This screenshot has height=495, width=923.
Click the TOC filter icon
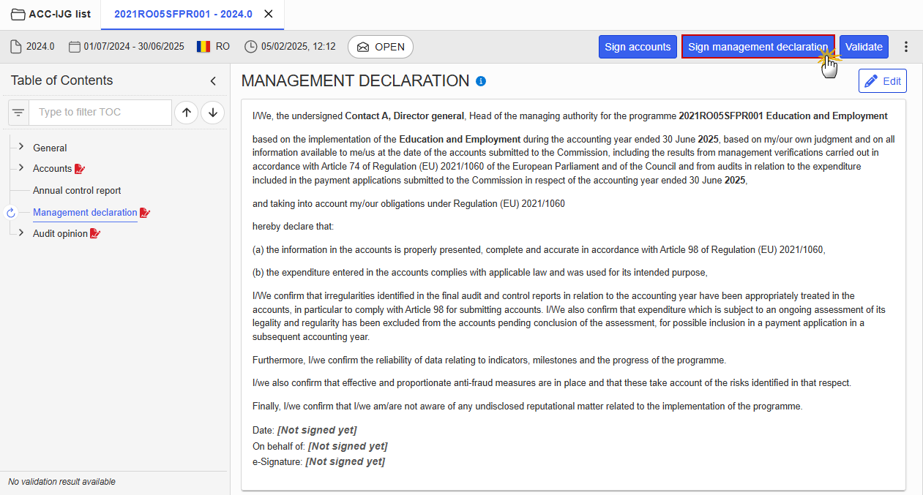coord(18,113)
